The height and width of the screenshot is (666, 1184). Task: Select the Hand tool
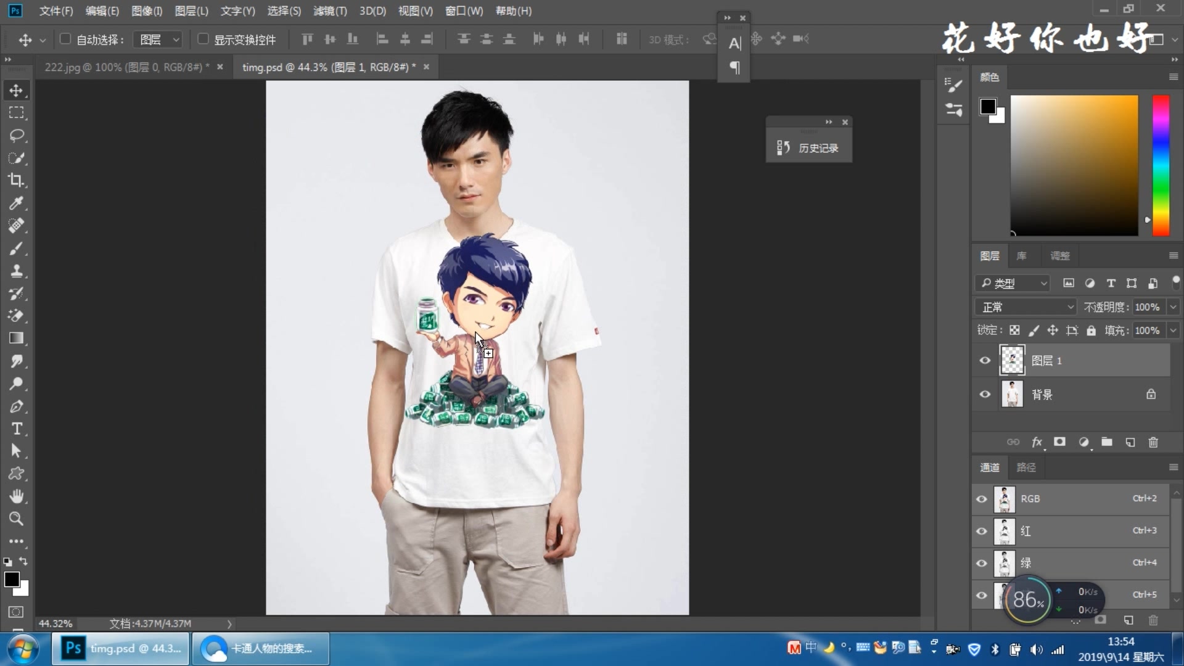[17, 496]
